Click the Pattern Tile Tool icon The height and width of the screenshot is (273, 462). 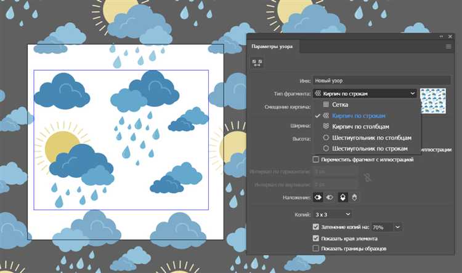(x=257, y=63)
